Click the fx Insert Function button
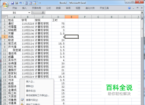145x105 pixels. 43,12
